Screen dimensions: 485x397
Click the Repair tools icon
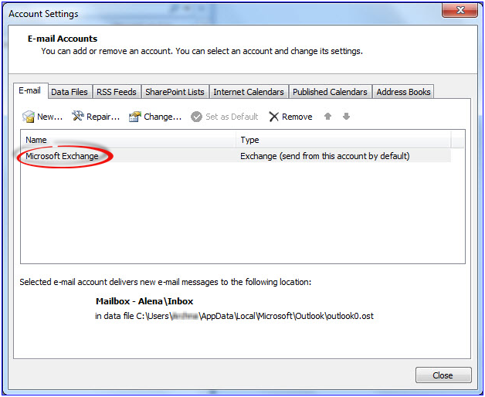pyautogui.click(x=78, y=116)
